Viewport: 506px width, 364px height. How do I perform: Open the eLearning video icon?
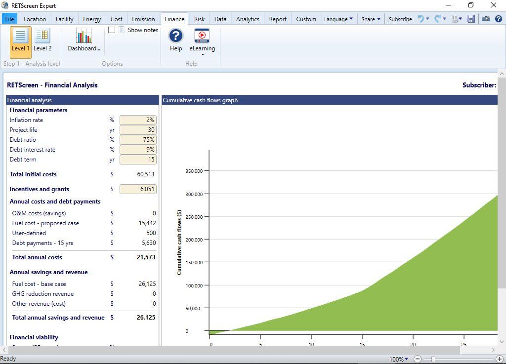(x=202, y=36)
